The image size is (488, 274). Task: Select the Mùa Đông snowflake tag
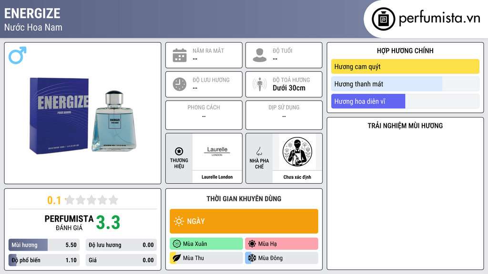click(282, 258)
